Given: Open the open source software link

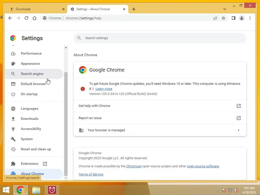Looking at the screenshot, I should pyautogui.click(x=203, y=166).
